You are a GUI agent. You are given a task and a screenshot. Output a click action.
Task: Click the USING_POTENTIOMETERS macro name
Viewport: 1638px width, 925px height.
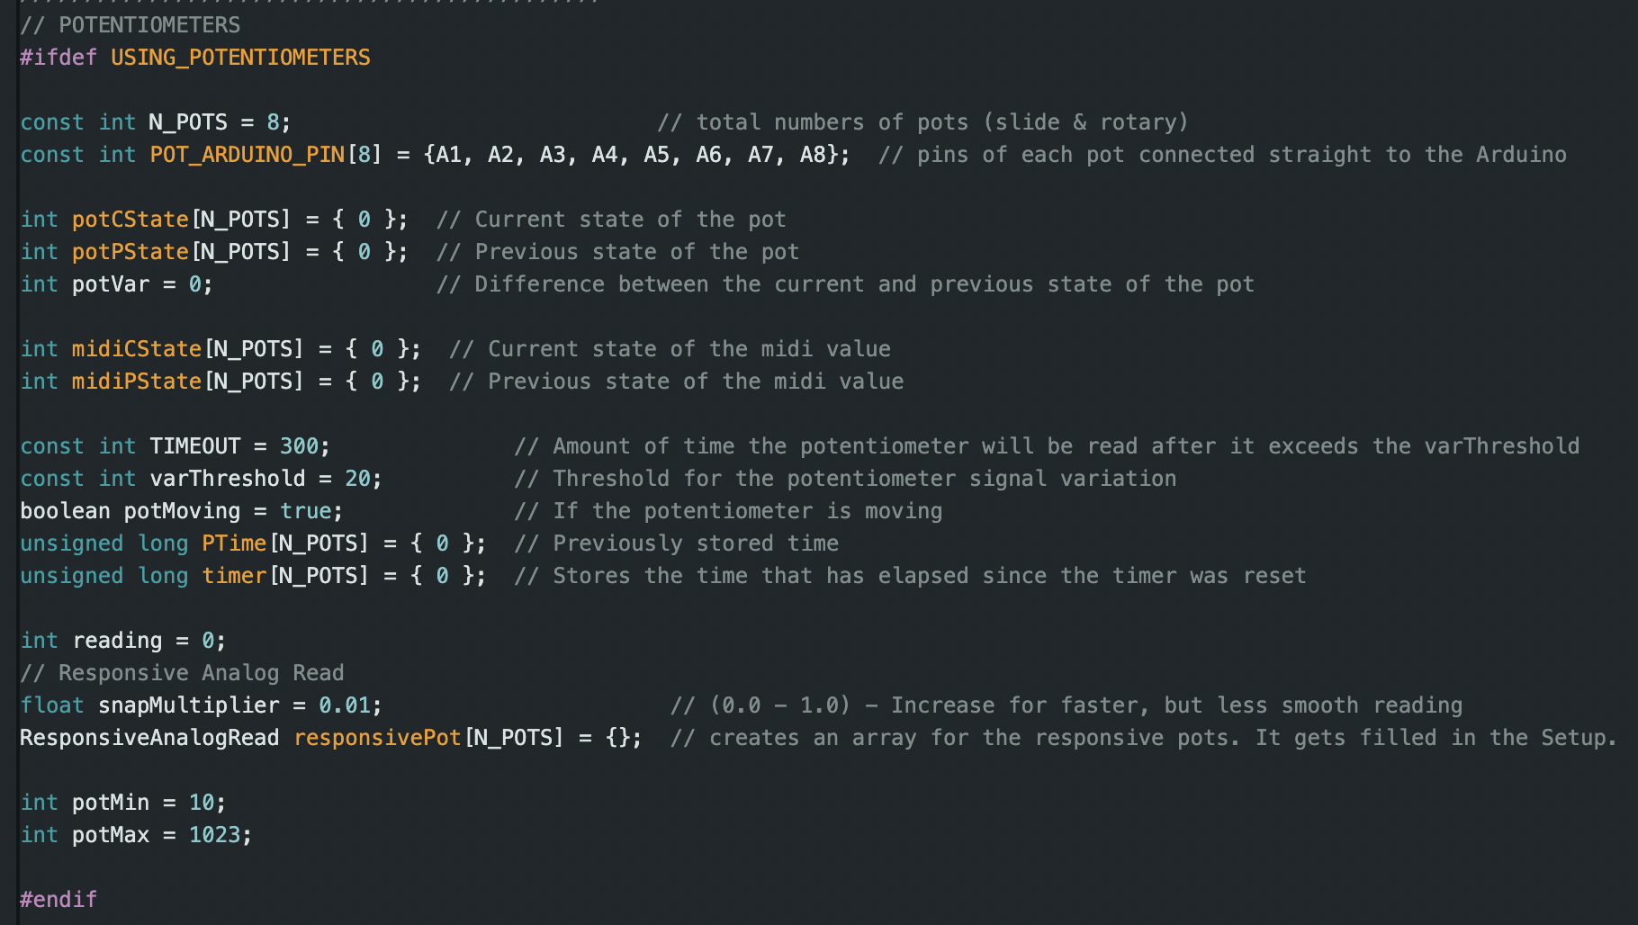tap(240, 58)
